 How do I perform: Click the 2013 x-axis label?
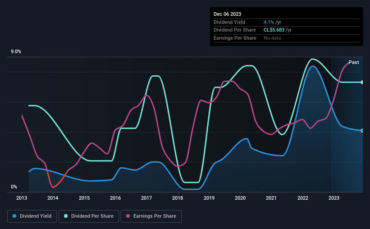(22, 198)
